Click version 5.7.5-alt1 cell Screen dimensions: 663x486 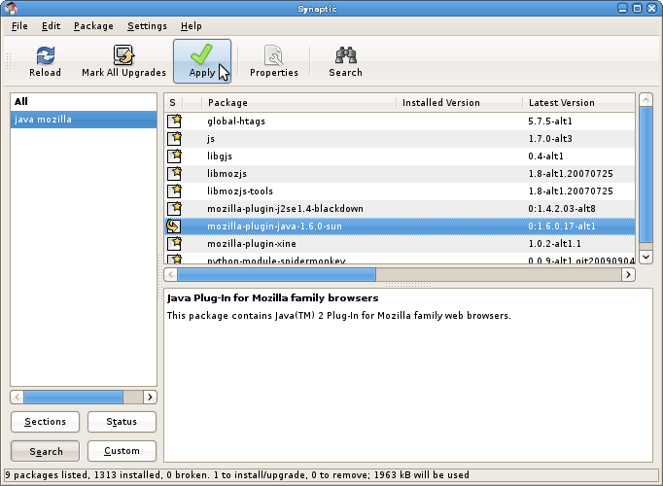click(x=549, y=121)
